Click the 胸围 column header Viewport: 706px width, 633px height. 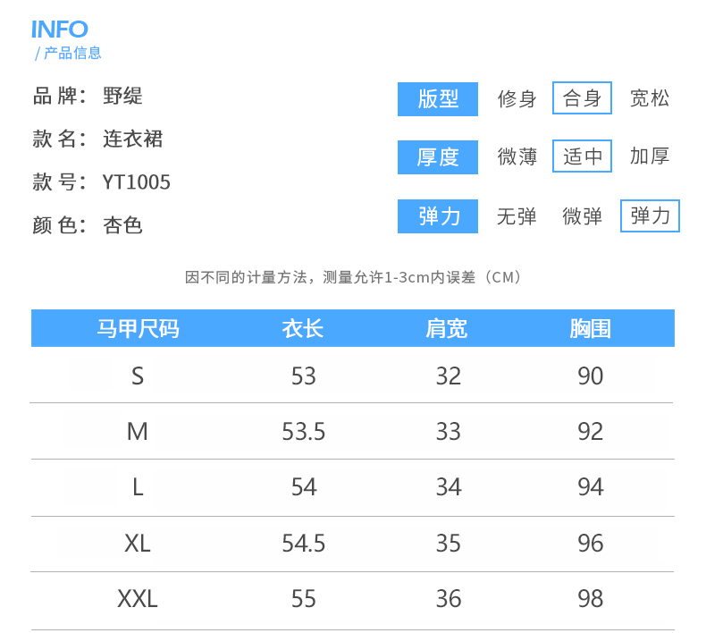[590, 328]
